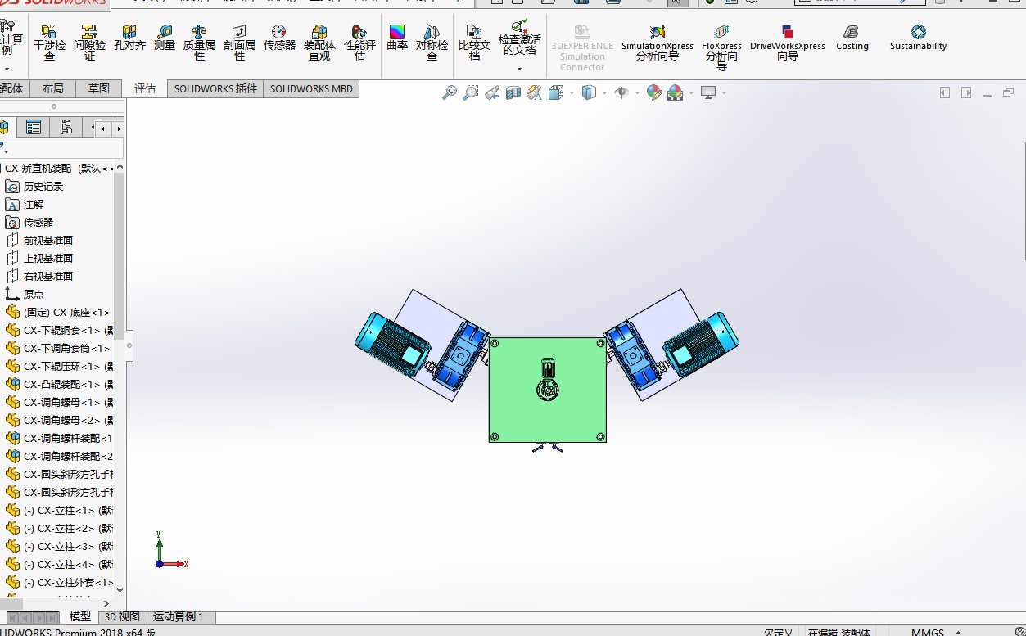Click Zoom to Area magnifier icon
The width and height of the screenshot is (1026, 636).
(x=471, y=93)
